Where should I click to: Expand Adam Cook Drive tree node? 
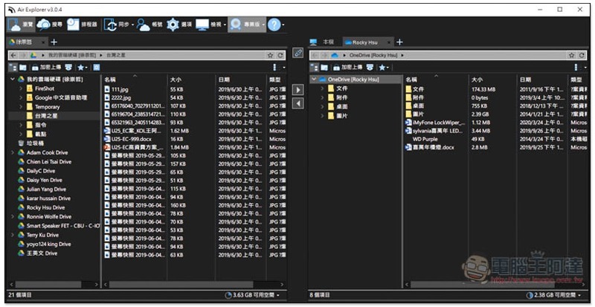click(12, 152)
